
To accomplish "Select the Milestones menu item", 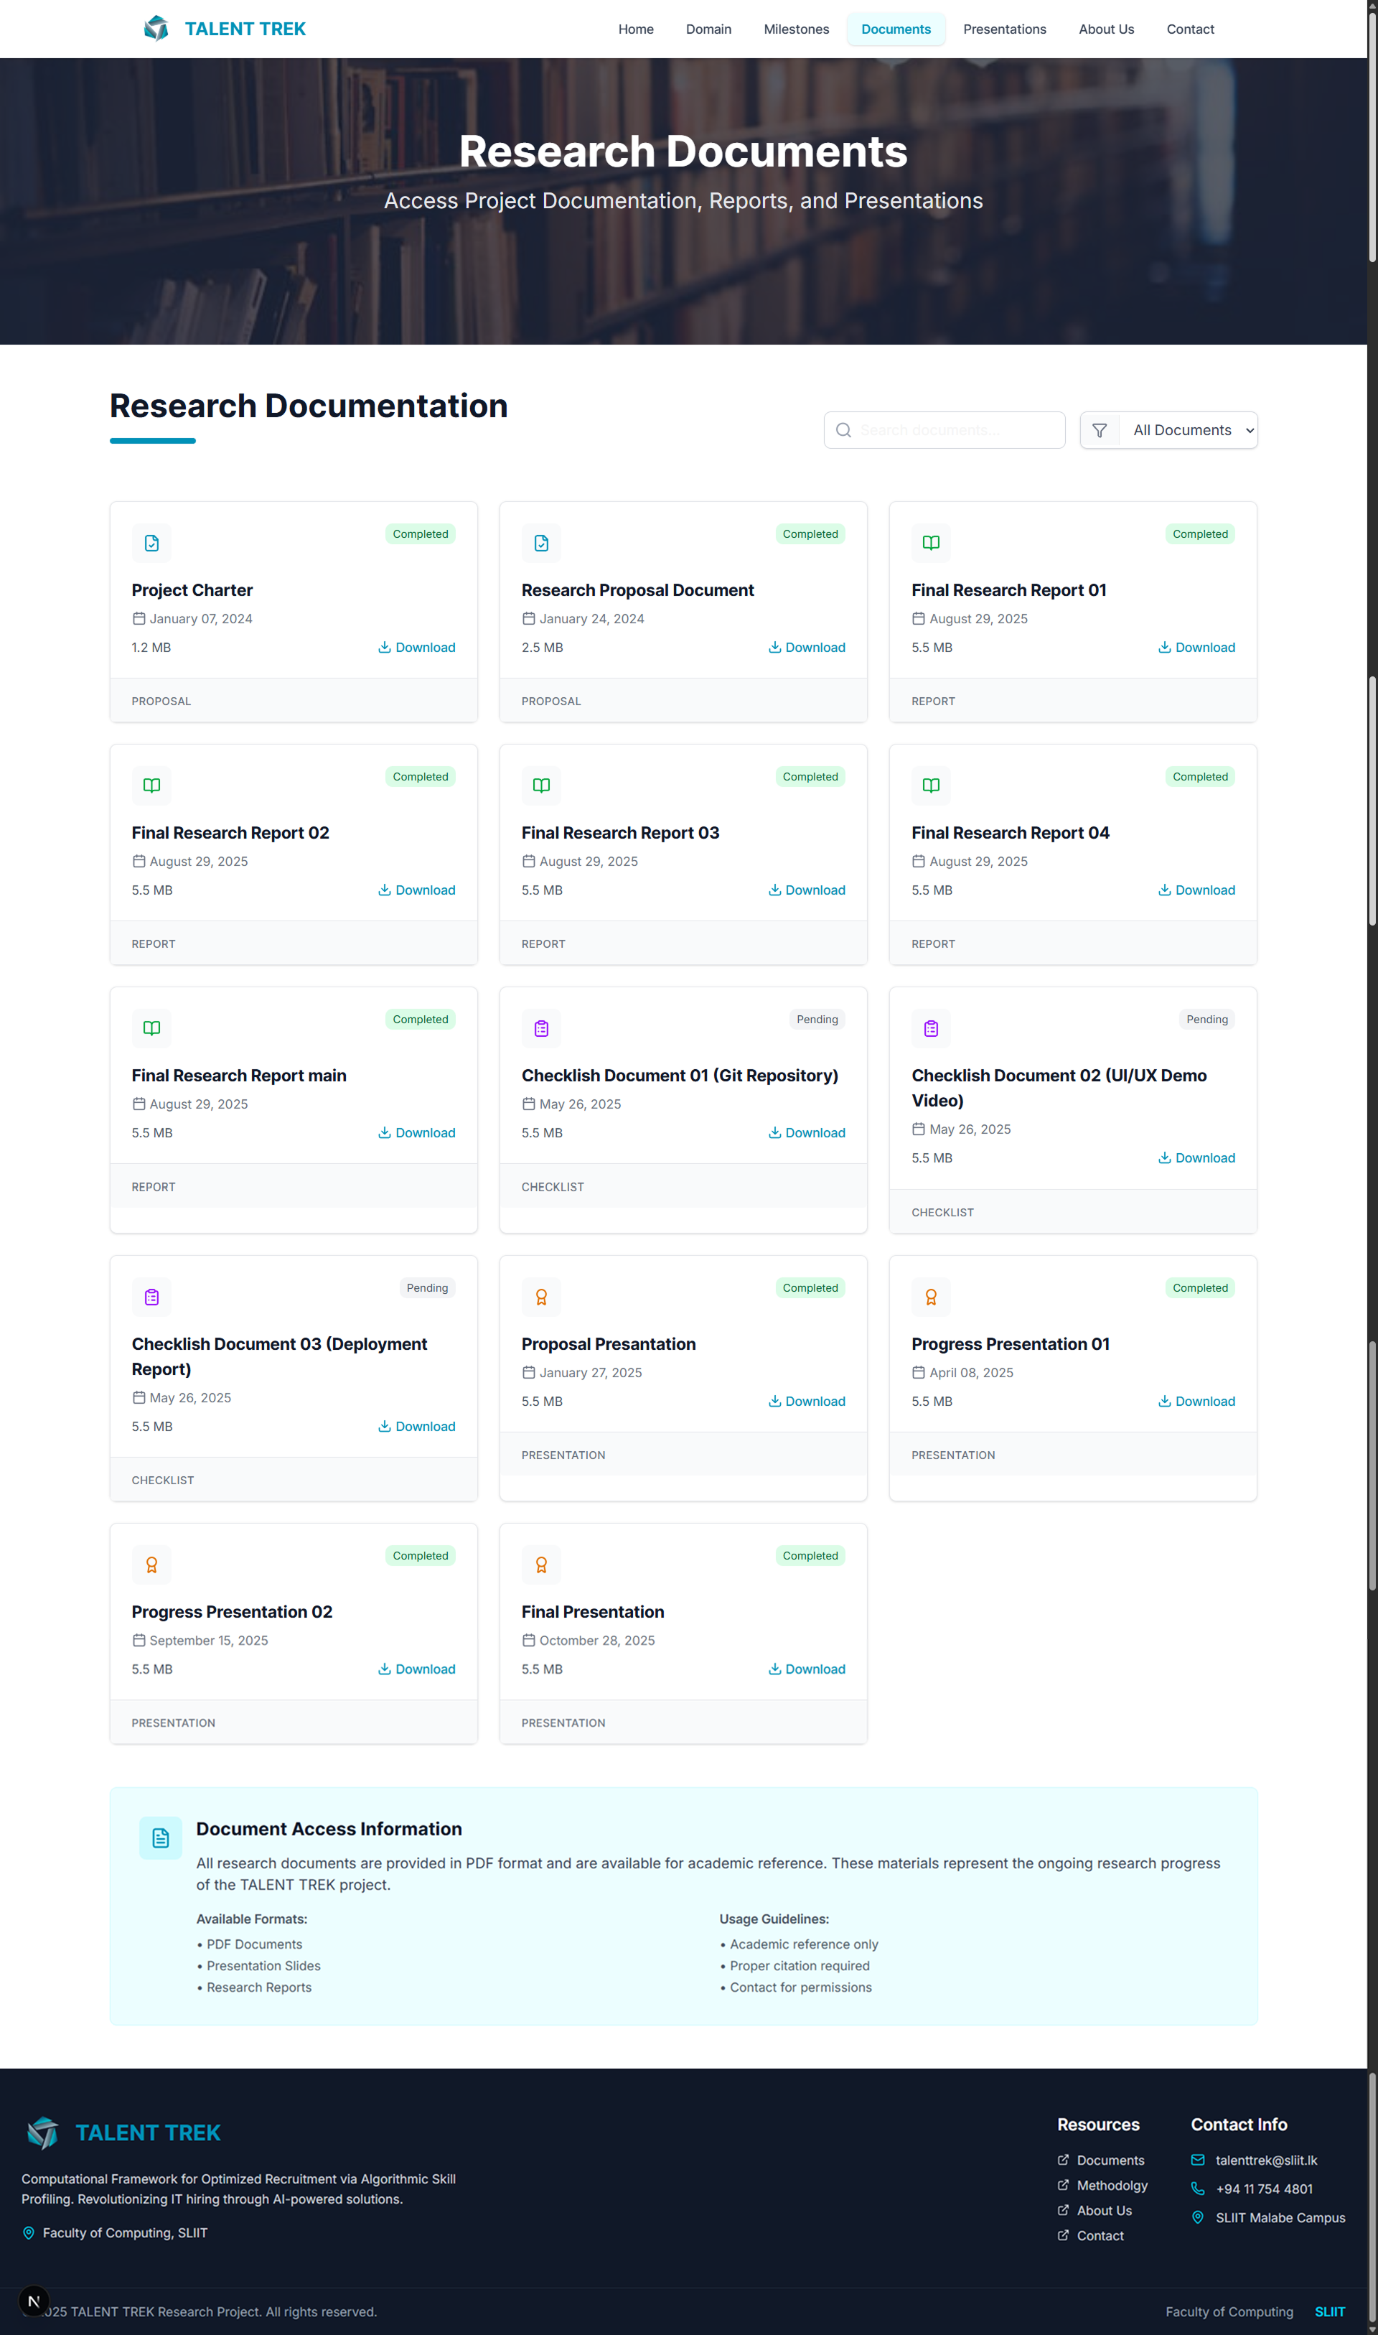I will coord(796,29).
